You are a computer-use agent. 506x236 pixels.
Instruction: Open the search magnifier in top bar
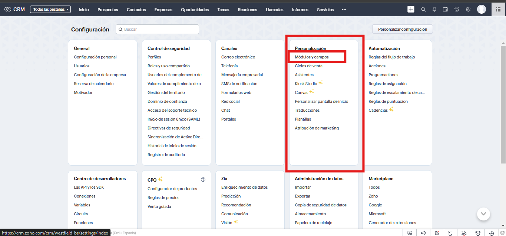423,10
